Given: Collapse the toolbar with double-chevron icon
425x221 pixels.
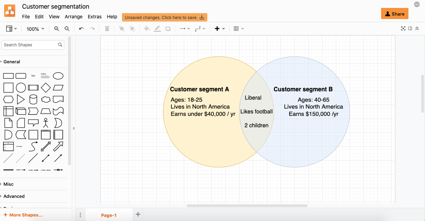Looking at the screenshot, I should pos(417,28).
